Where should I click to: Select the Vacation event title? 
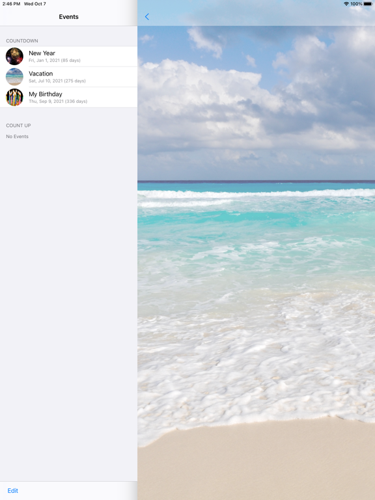point(41,74)
